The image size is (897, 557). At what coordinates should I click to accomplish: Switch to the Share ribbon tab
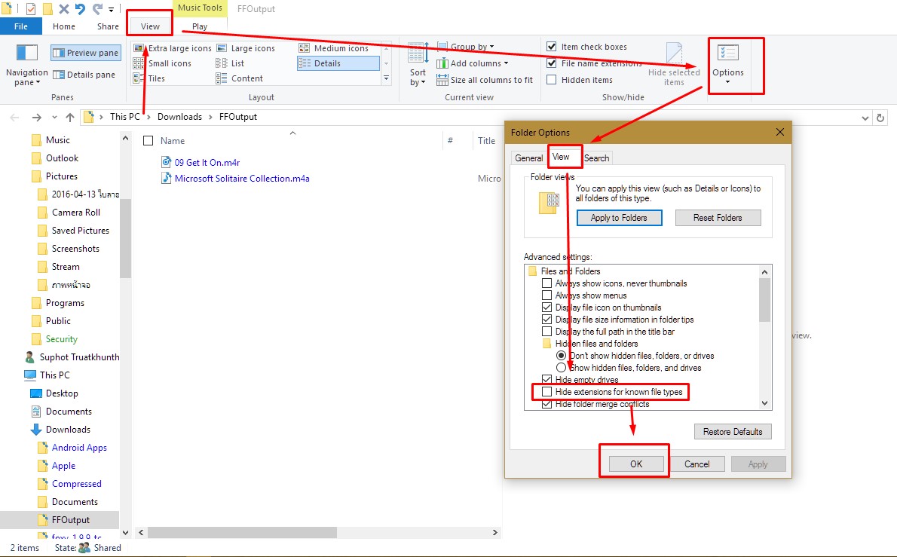tap(108, 26)
